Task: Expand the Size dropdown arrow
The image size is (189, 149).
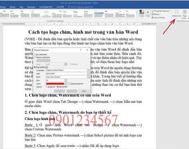Action: pyautogui.click(x=66, y=80)
